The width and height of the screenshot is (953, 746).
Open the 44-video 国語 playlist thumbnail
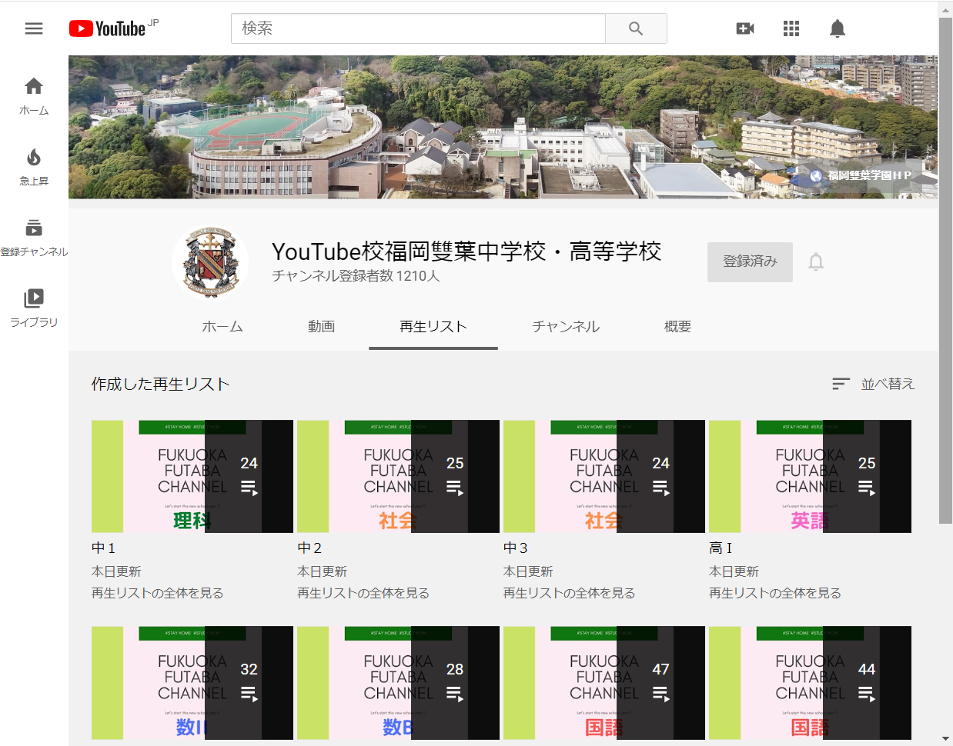[x=810, y=683]
